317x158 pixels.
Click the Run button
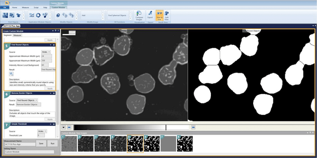coord(52,143)
